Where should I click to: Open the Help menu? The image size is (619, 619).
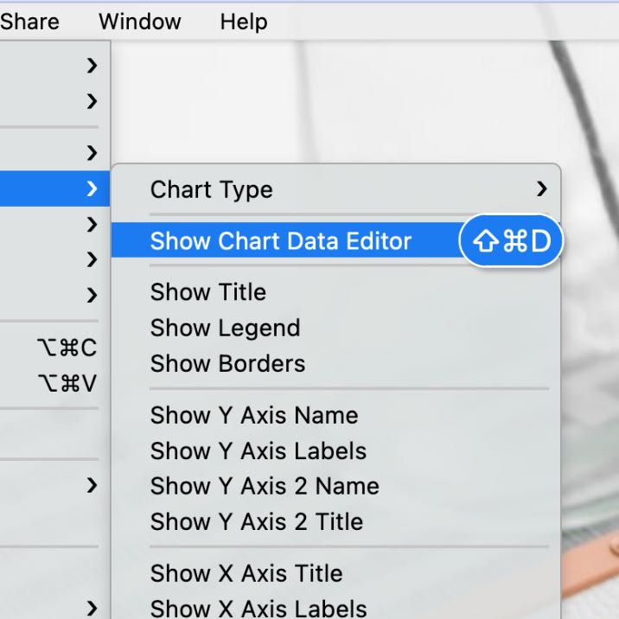click(x=243, y=22)
